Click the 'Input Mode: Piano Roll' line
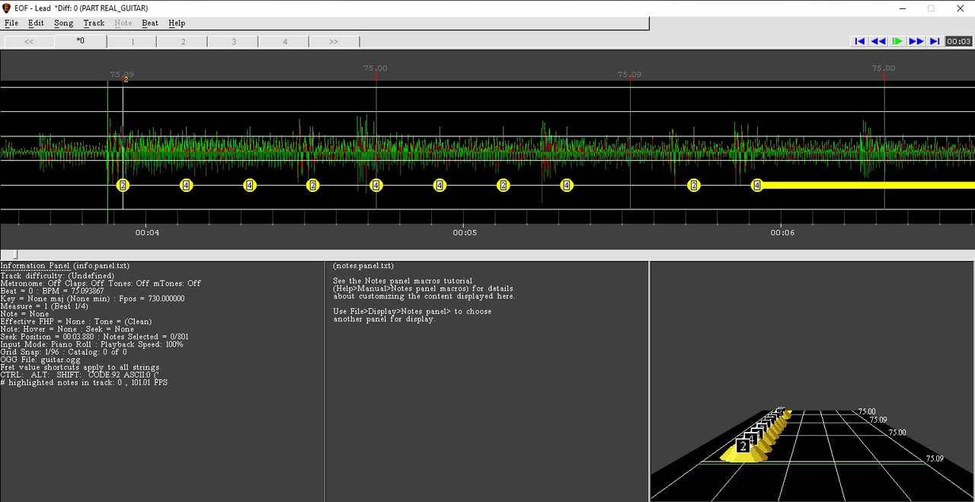Screen dimensions: 975x502 tap(91, 344)
